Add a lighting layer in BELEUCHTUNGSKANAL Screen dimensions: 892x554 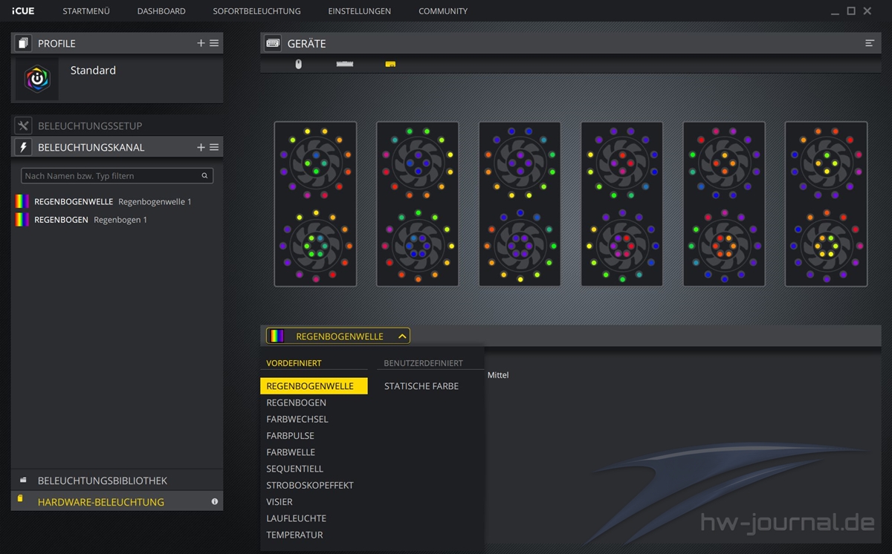[201, 147]
